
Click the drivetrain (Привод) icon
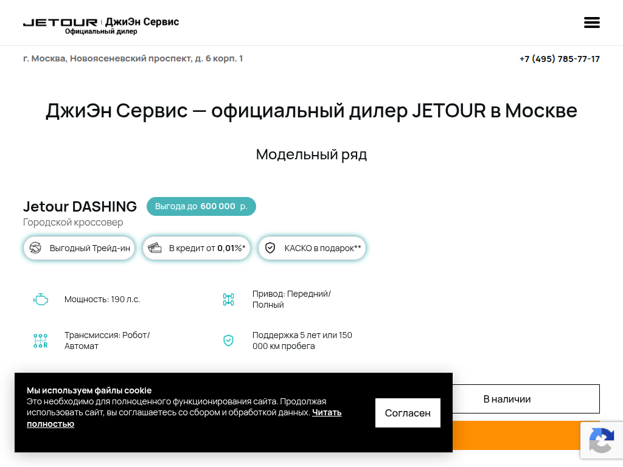pos(229,299)
